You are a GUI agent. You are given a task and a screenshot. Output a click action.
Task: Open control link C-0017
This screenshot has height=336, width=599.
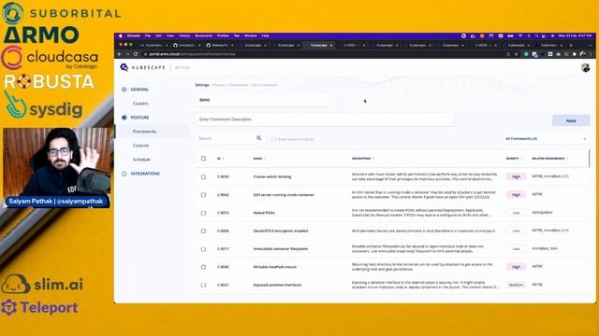223,249
